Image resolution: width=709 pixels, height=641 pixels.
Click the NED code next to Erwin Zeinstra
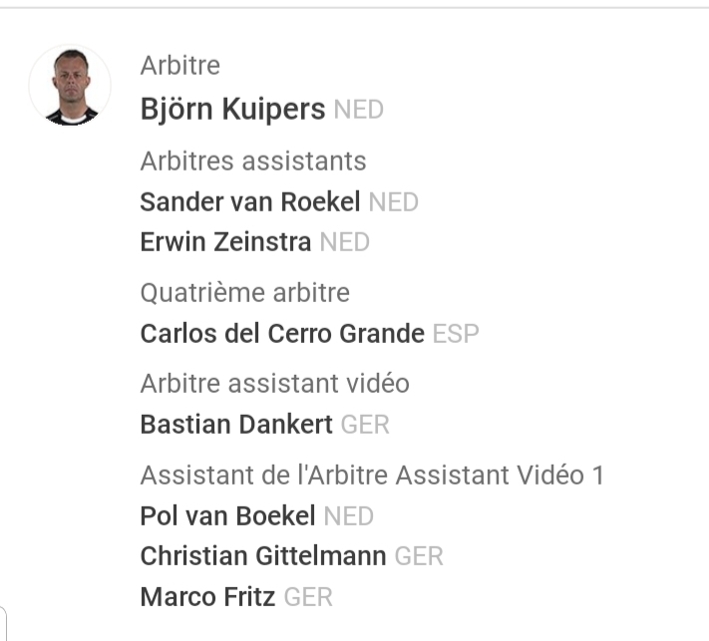(344, 243)
